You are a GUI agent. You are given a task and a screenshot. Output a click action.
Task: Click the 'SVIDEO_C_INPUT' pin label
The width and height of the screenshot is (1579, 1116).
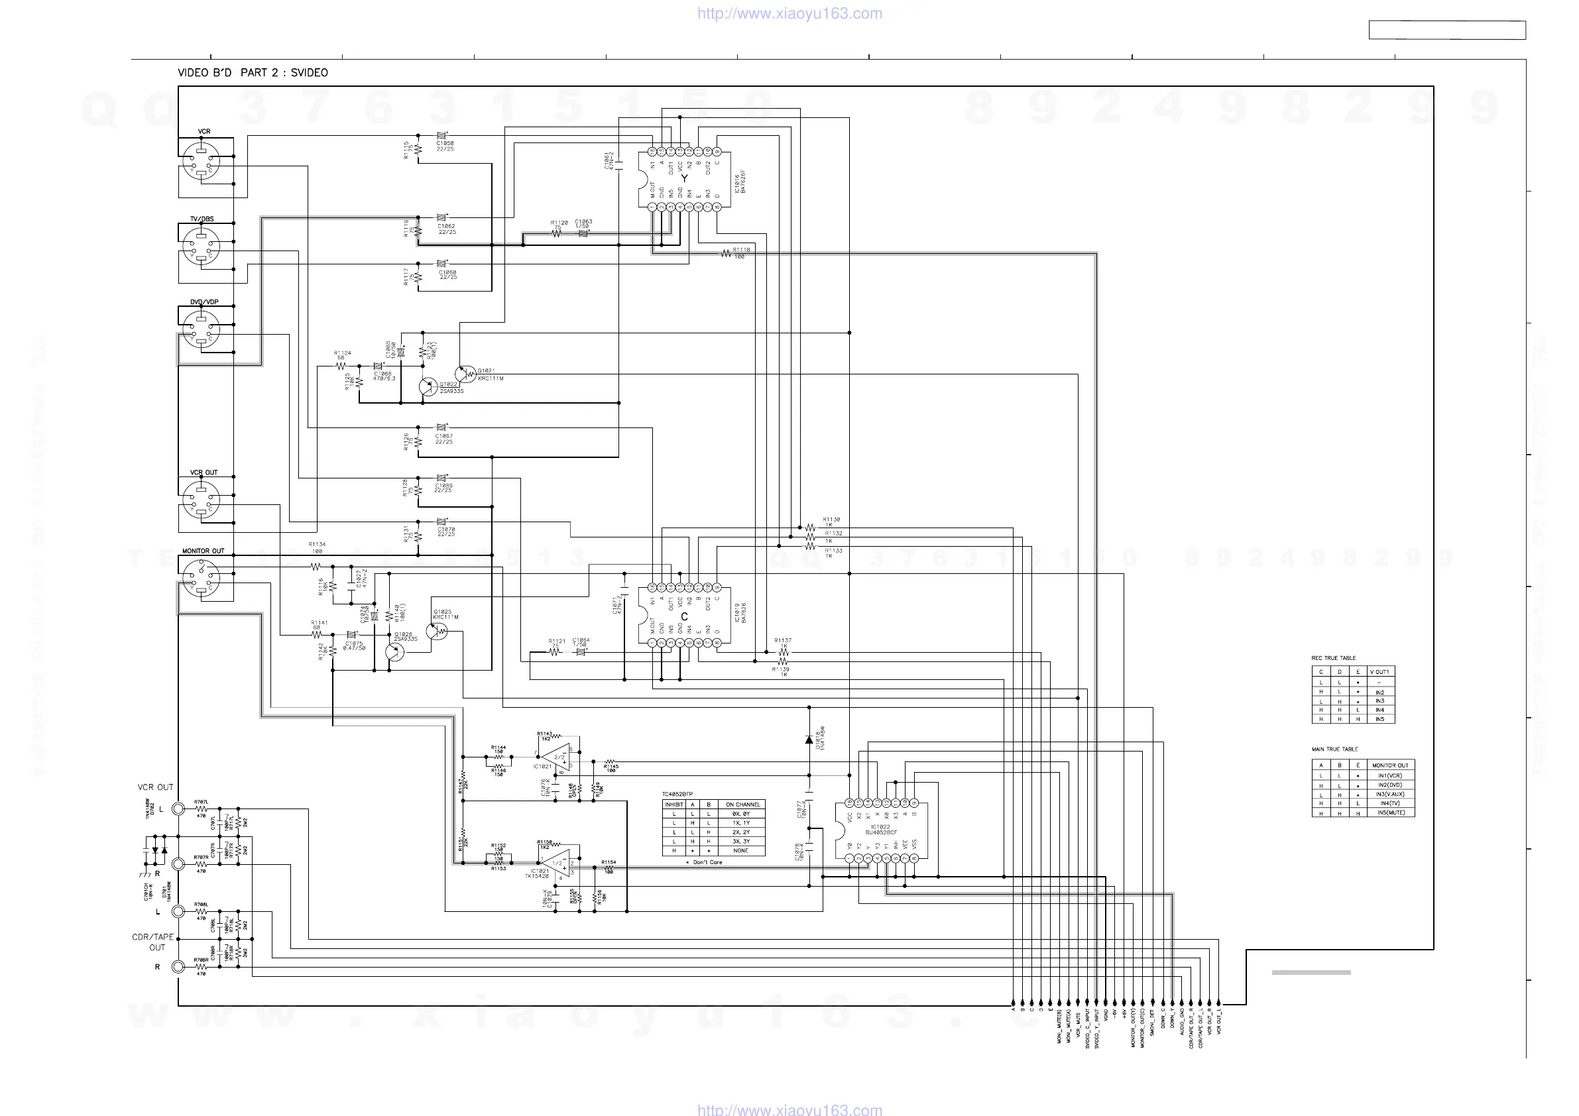(1087, 1028)
